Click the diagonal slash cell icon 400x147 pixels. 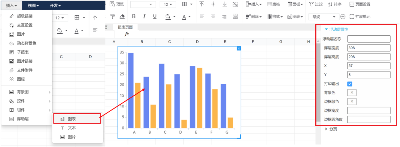click(235, 4)
